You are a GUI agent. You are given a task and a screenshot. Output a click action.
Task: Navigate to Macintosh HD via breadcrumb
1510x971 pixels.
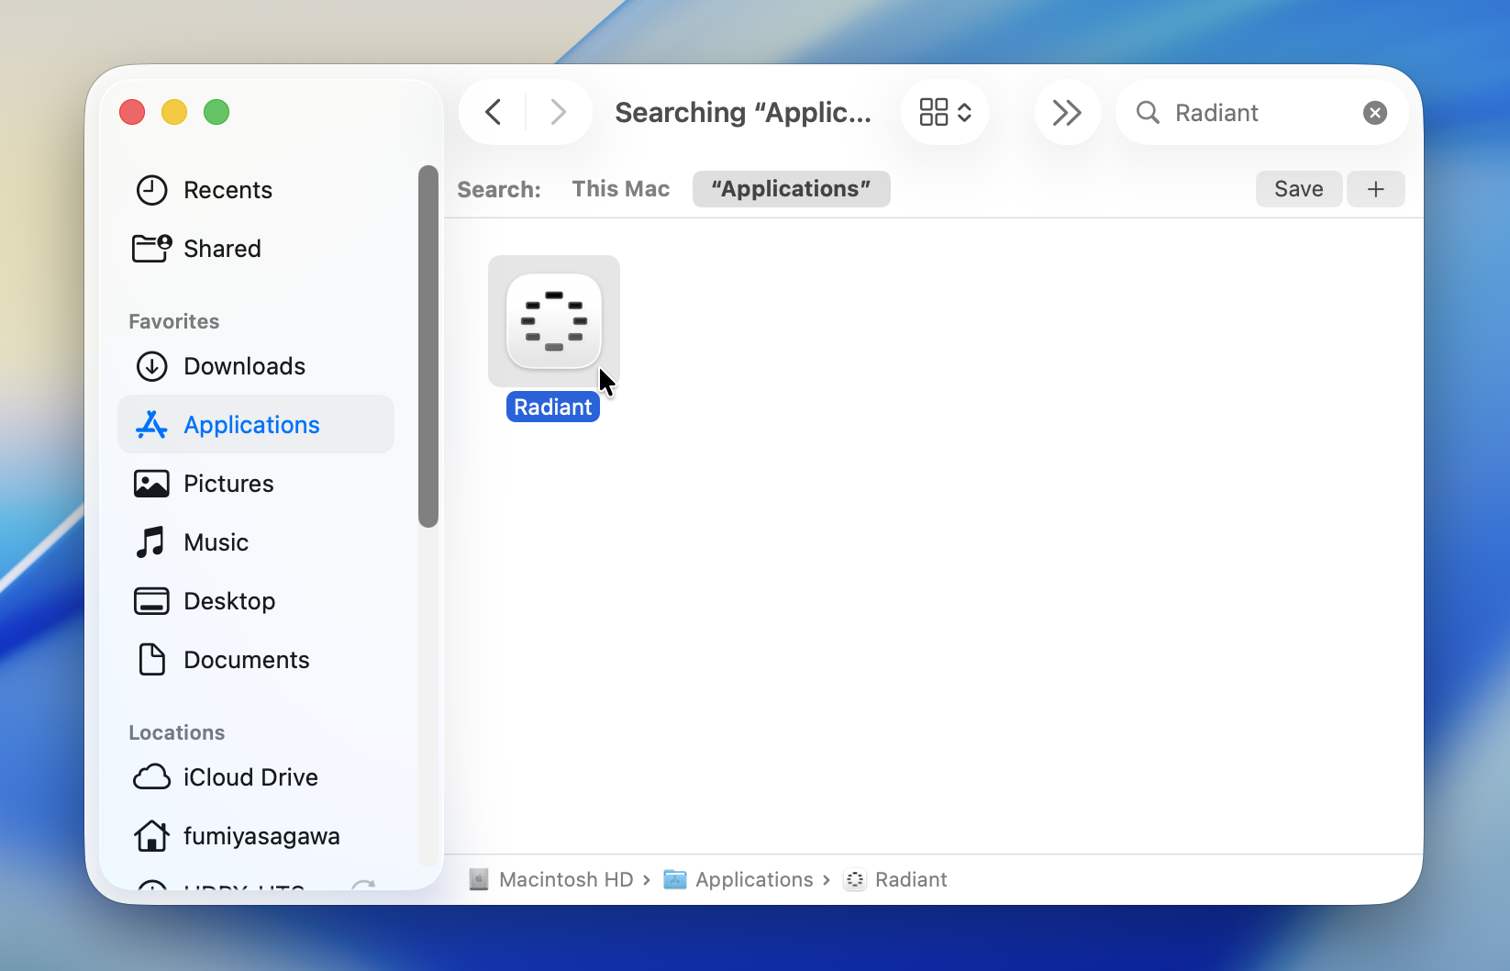tap(565, 878)
